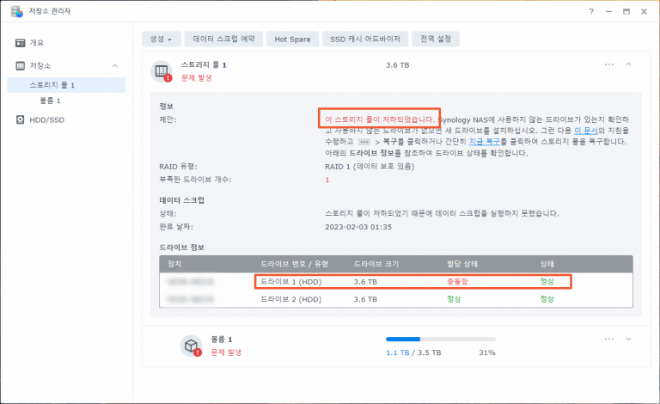Minimize the Storage Manager window
This screenshot has height=404, width=660.
click(608, 12)
